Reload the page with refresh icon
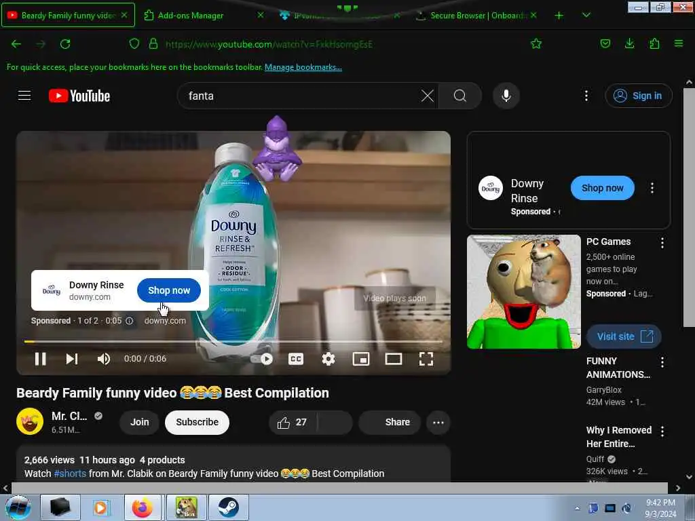This screenshot has width=695, height=521. coord(65,44)
